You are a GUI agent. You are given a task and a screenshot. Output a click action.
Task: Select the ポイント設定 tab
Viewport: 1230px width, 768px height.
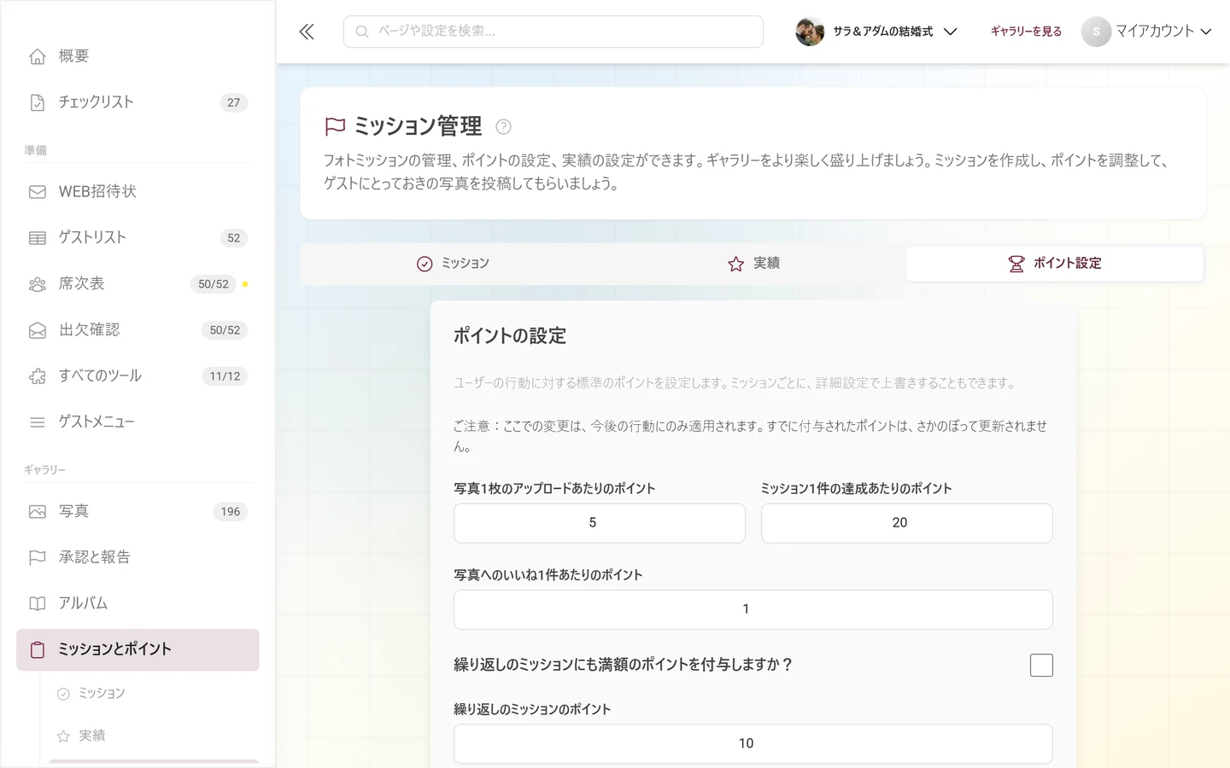(1055, 264)
